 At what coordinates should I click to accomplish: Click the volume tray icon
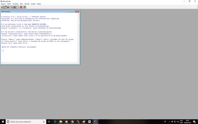[178, 122]
